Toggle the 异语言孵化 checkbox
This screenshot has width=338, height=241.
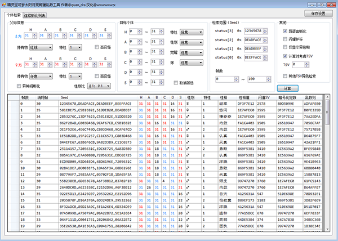(284, 32)
